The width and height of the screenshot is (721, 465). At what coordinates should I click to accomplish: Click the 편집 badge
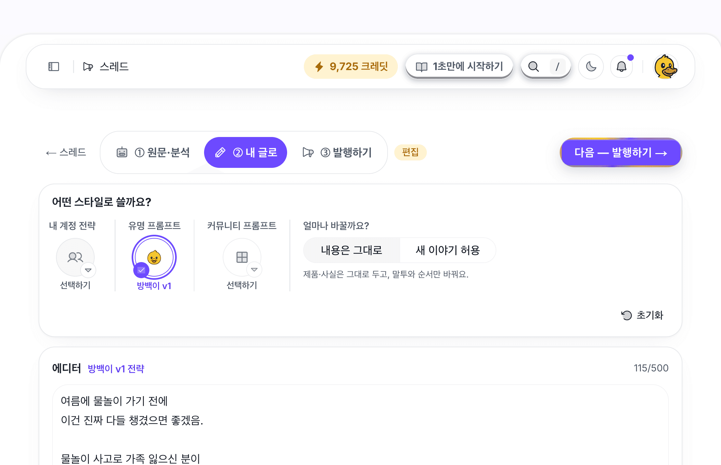click(x=410, y=152)
